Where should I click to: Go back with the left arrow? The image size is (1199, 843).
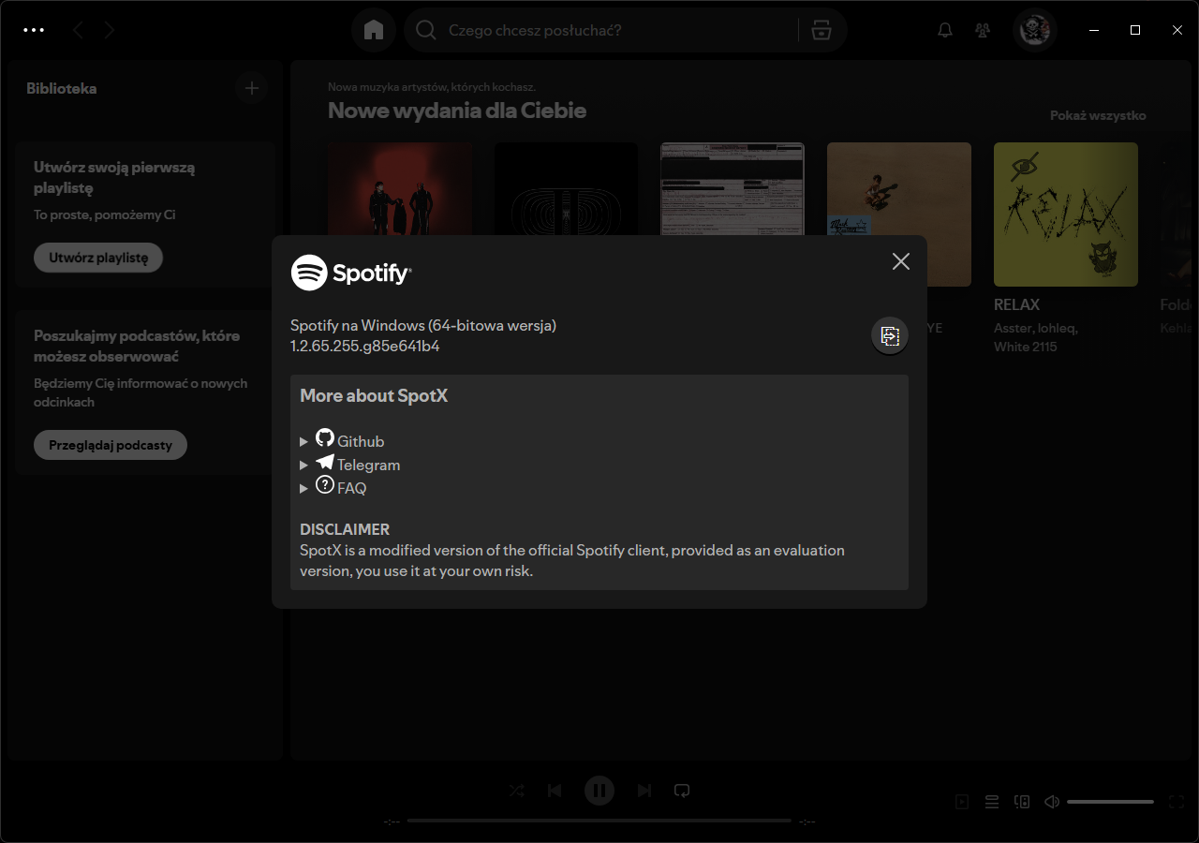(78, 30)
